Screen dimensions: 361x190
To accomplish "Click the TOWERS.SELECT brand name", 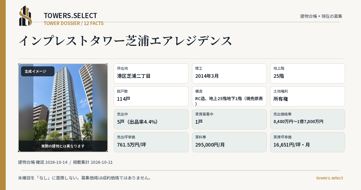I will pos(70,16).
